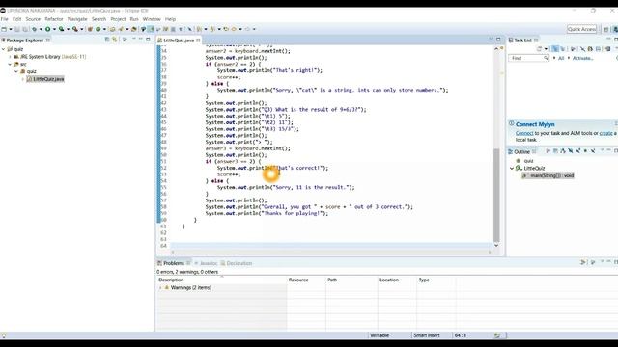Click the Smart Insert status entry
Screen dimensions: 618x347
tap(427, 335)
